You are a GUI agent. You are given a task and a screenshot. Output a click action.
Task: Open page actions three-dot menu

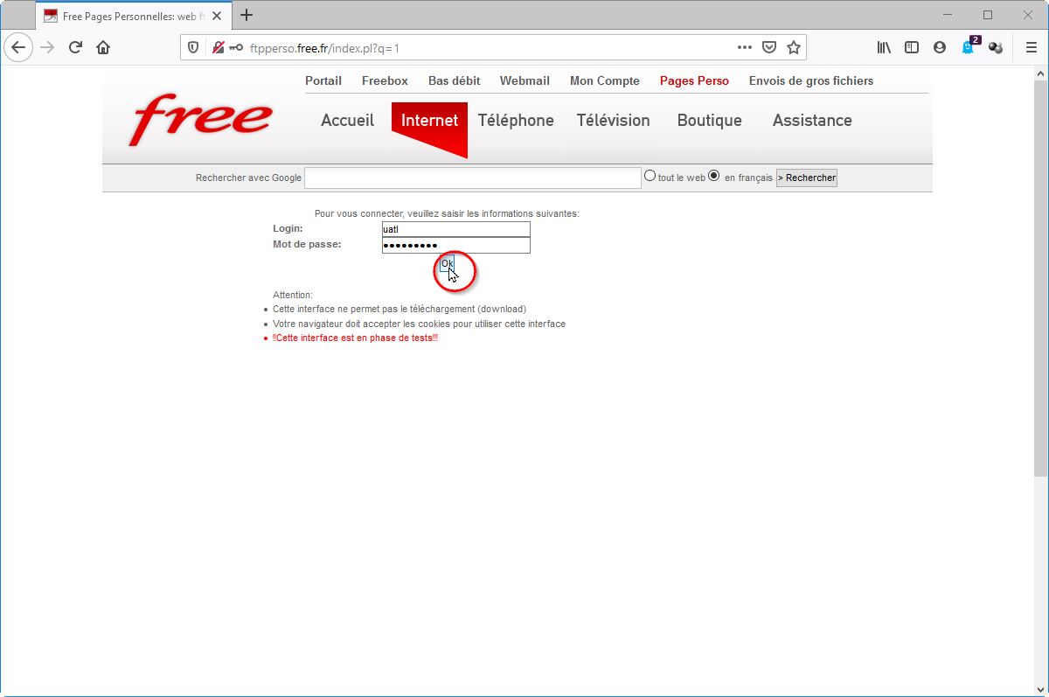pos(744,48)
